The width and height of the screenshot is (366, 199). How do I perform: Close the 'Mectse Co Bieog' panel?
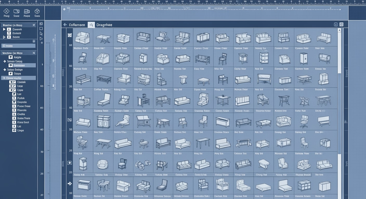pyautogui.click(x=34, y=25)
